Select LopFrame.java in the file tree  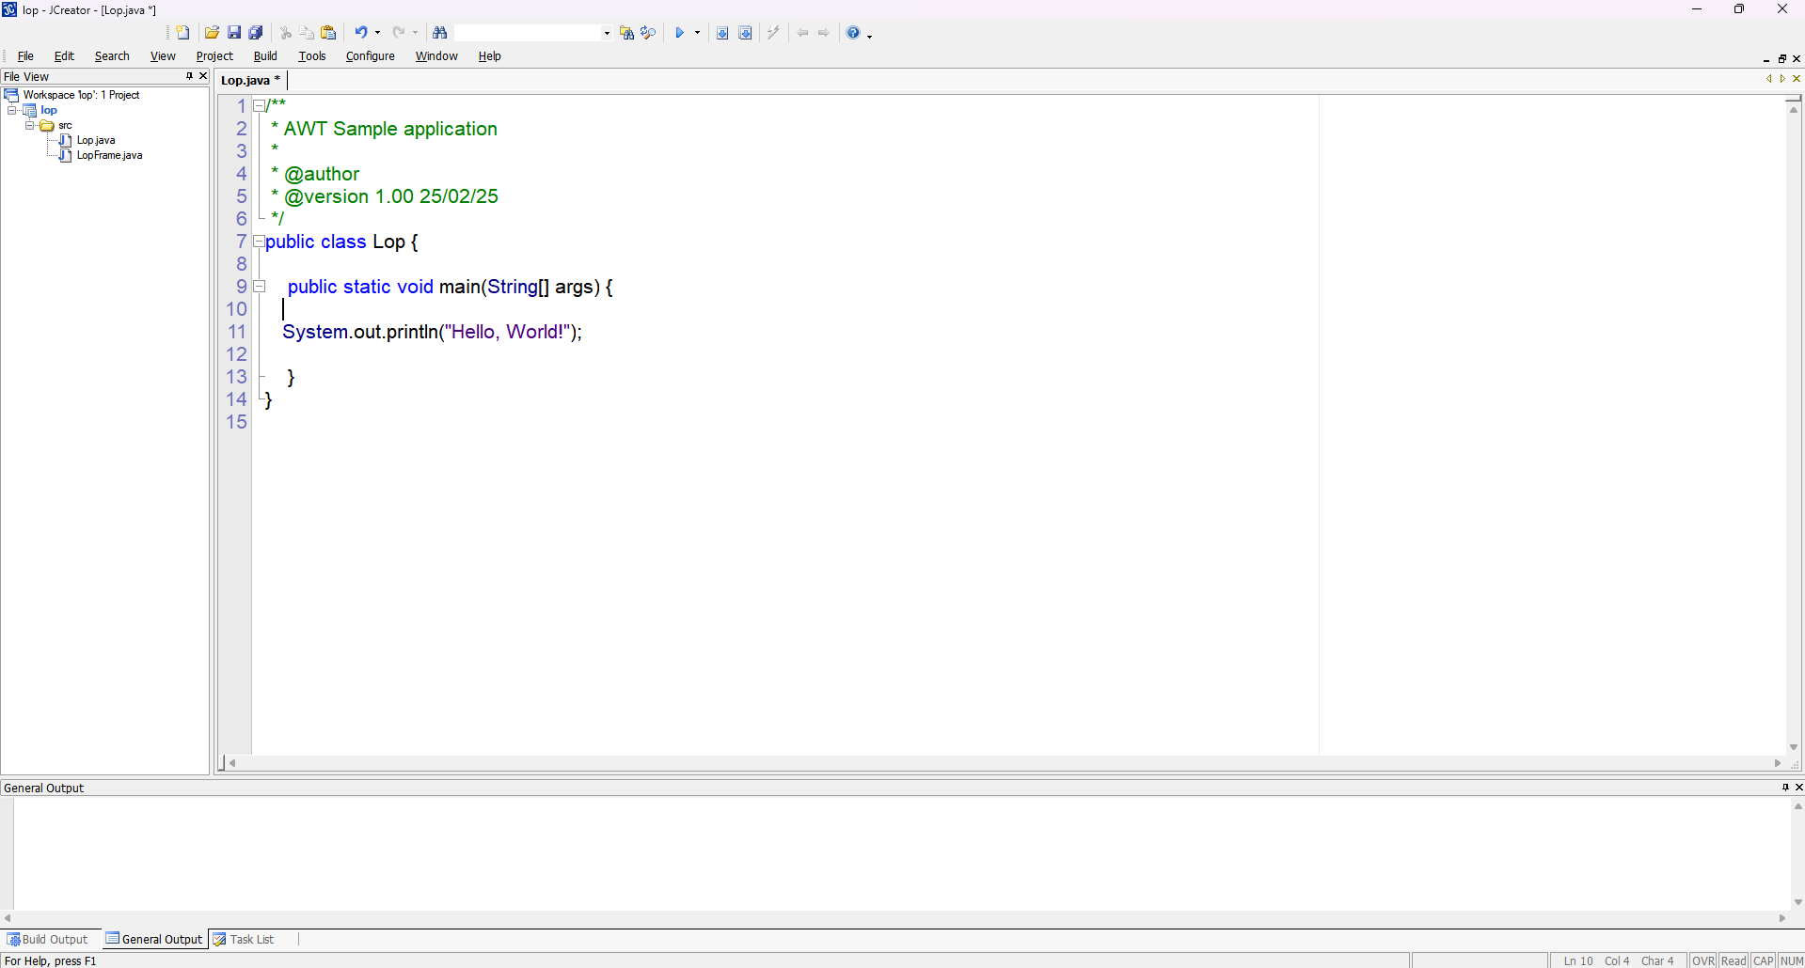tap(111, 155)
